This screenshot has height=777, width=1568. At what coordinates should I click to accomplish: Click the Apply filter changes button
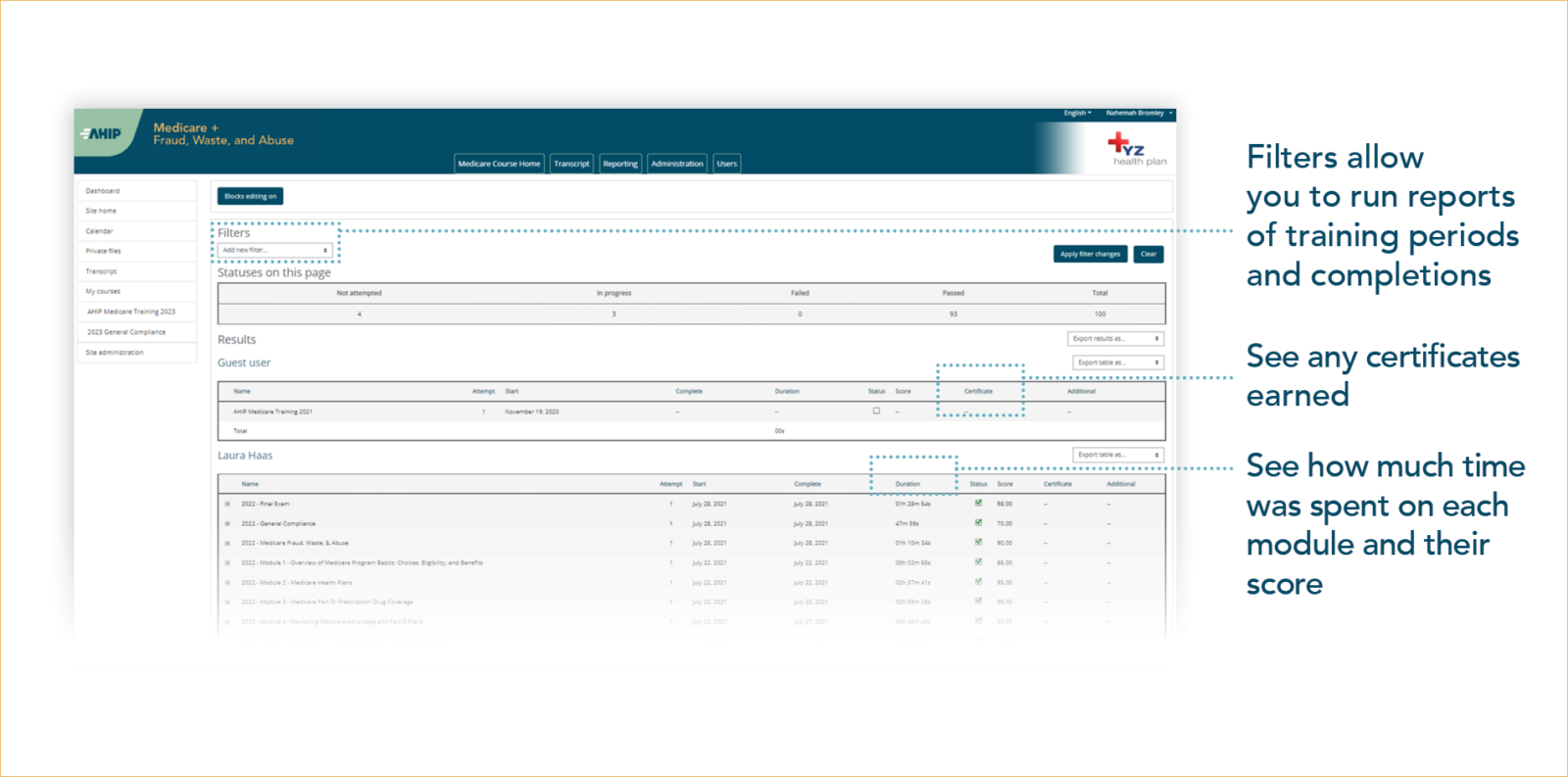[x=1090, y=255]
